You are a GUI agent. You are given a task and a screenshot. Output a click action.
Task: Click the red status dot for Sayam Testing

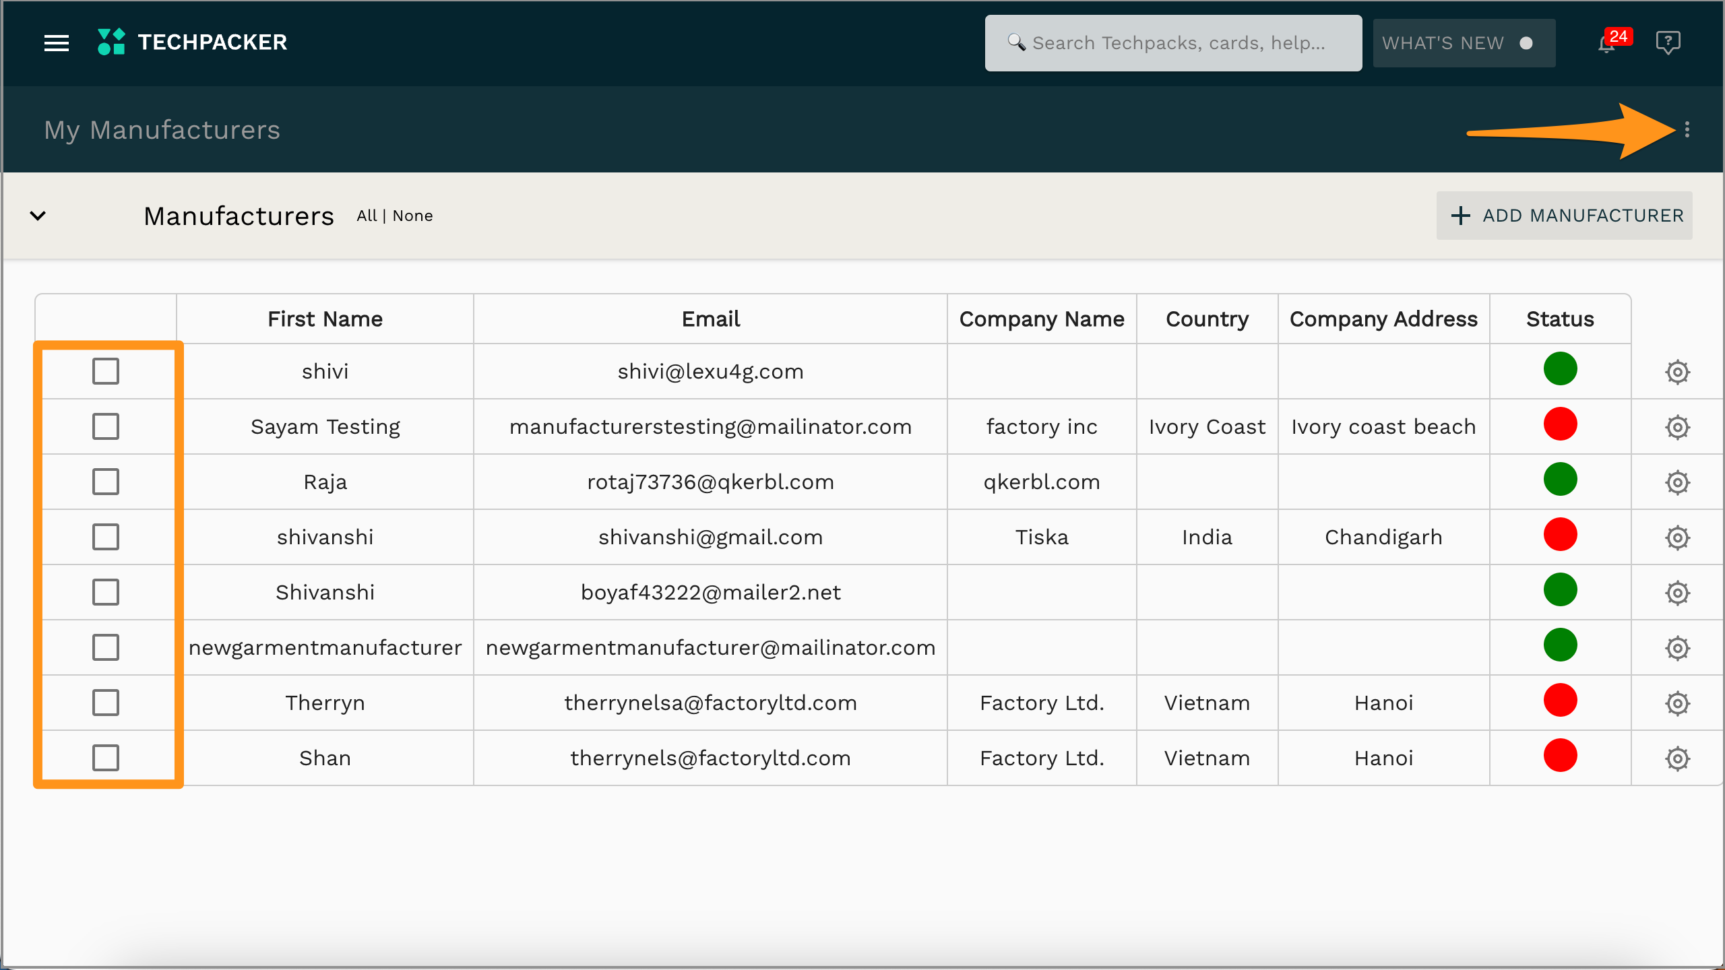(1560, 424)
